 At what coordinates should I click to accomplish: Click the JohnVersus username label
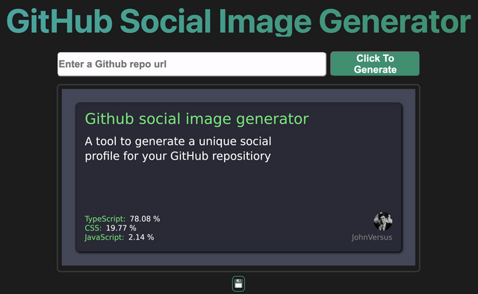coord(372,237)
